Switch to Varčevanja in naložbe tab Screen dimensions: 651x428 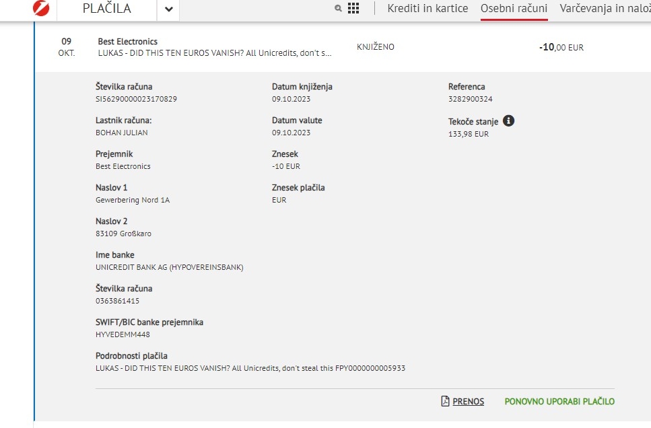[x=605, y=8]
